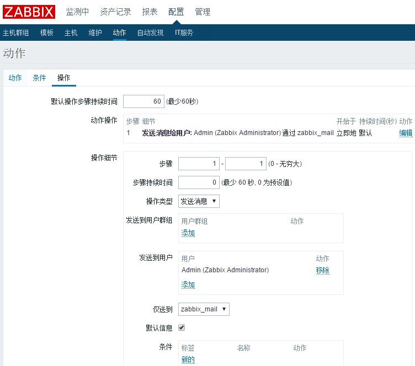415x366 pixels.
Task: Switch to the 动作 form tab
Action: tap(15, 78)
